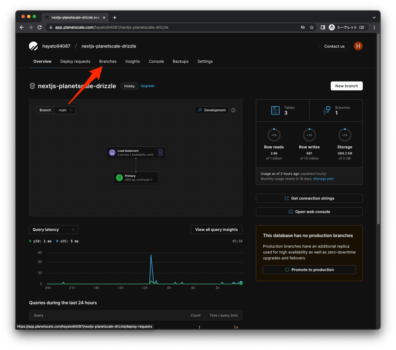396x350 pixels.
Task: Click the tracking protection eye icon
Action: click(303, 27)
